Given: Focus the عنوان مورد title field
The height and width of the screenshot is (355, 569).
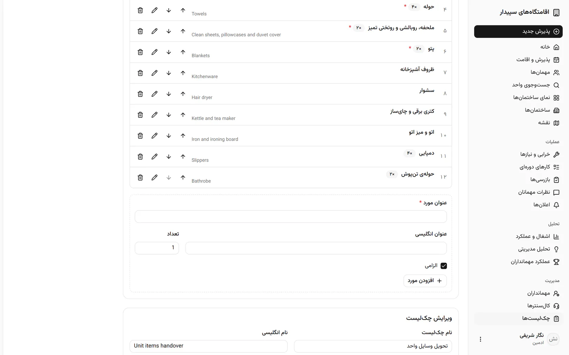Looking at the screenshot, I should pyautogui.click(x=291, y=217).
